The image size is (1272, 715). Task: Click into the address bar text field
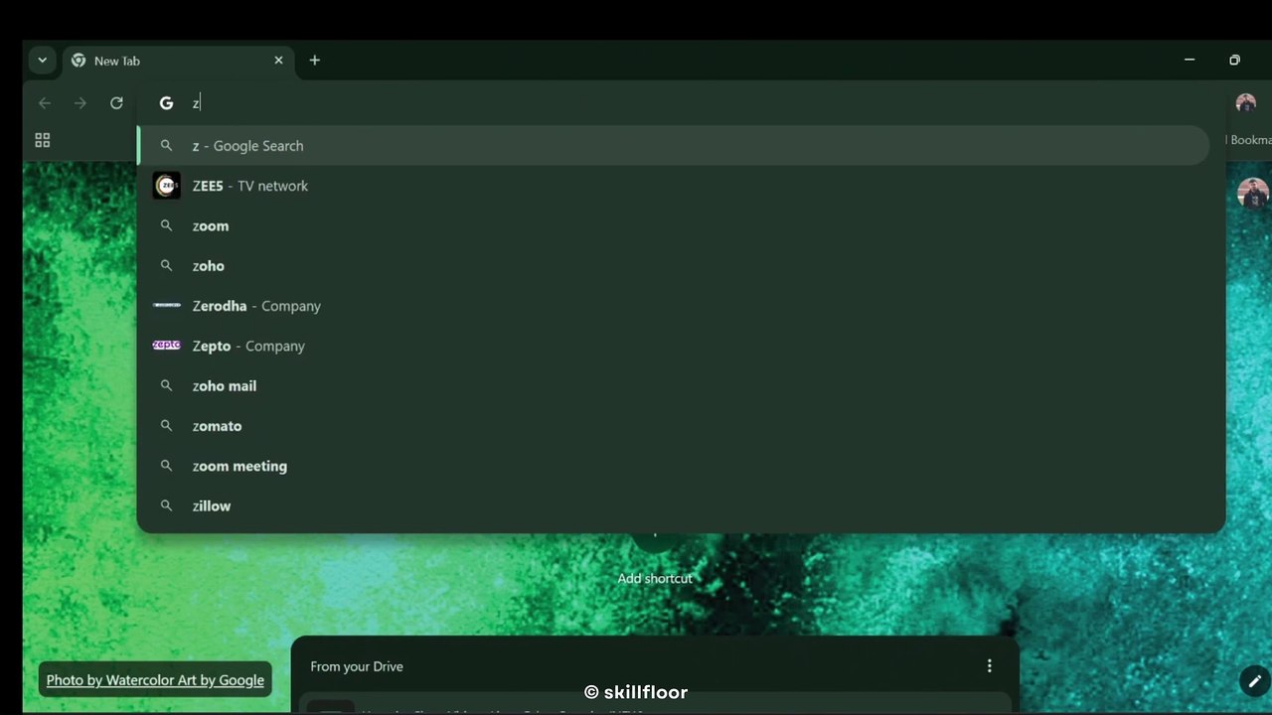tap(596, 103)
